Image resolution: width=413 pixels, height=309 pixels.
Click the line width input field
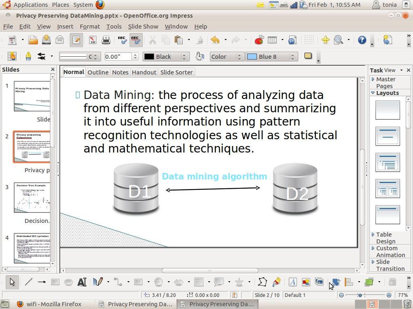[118, 56]
